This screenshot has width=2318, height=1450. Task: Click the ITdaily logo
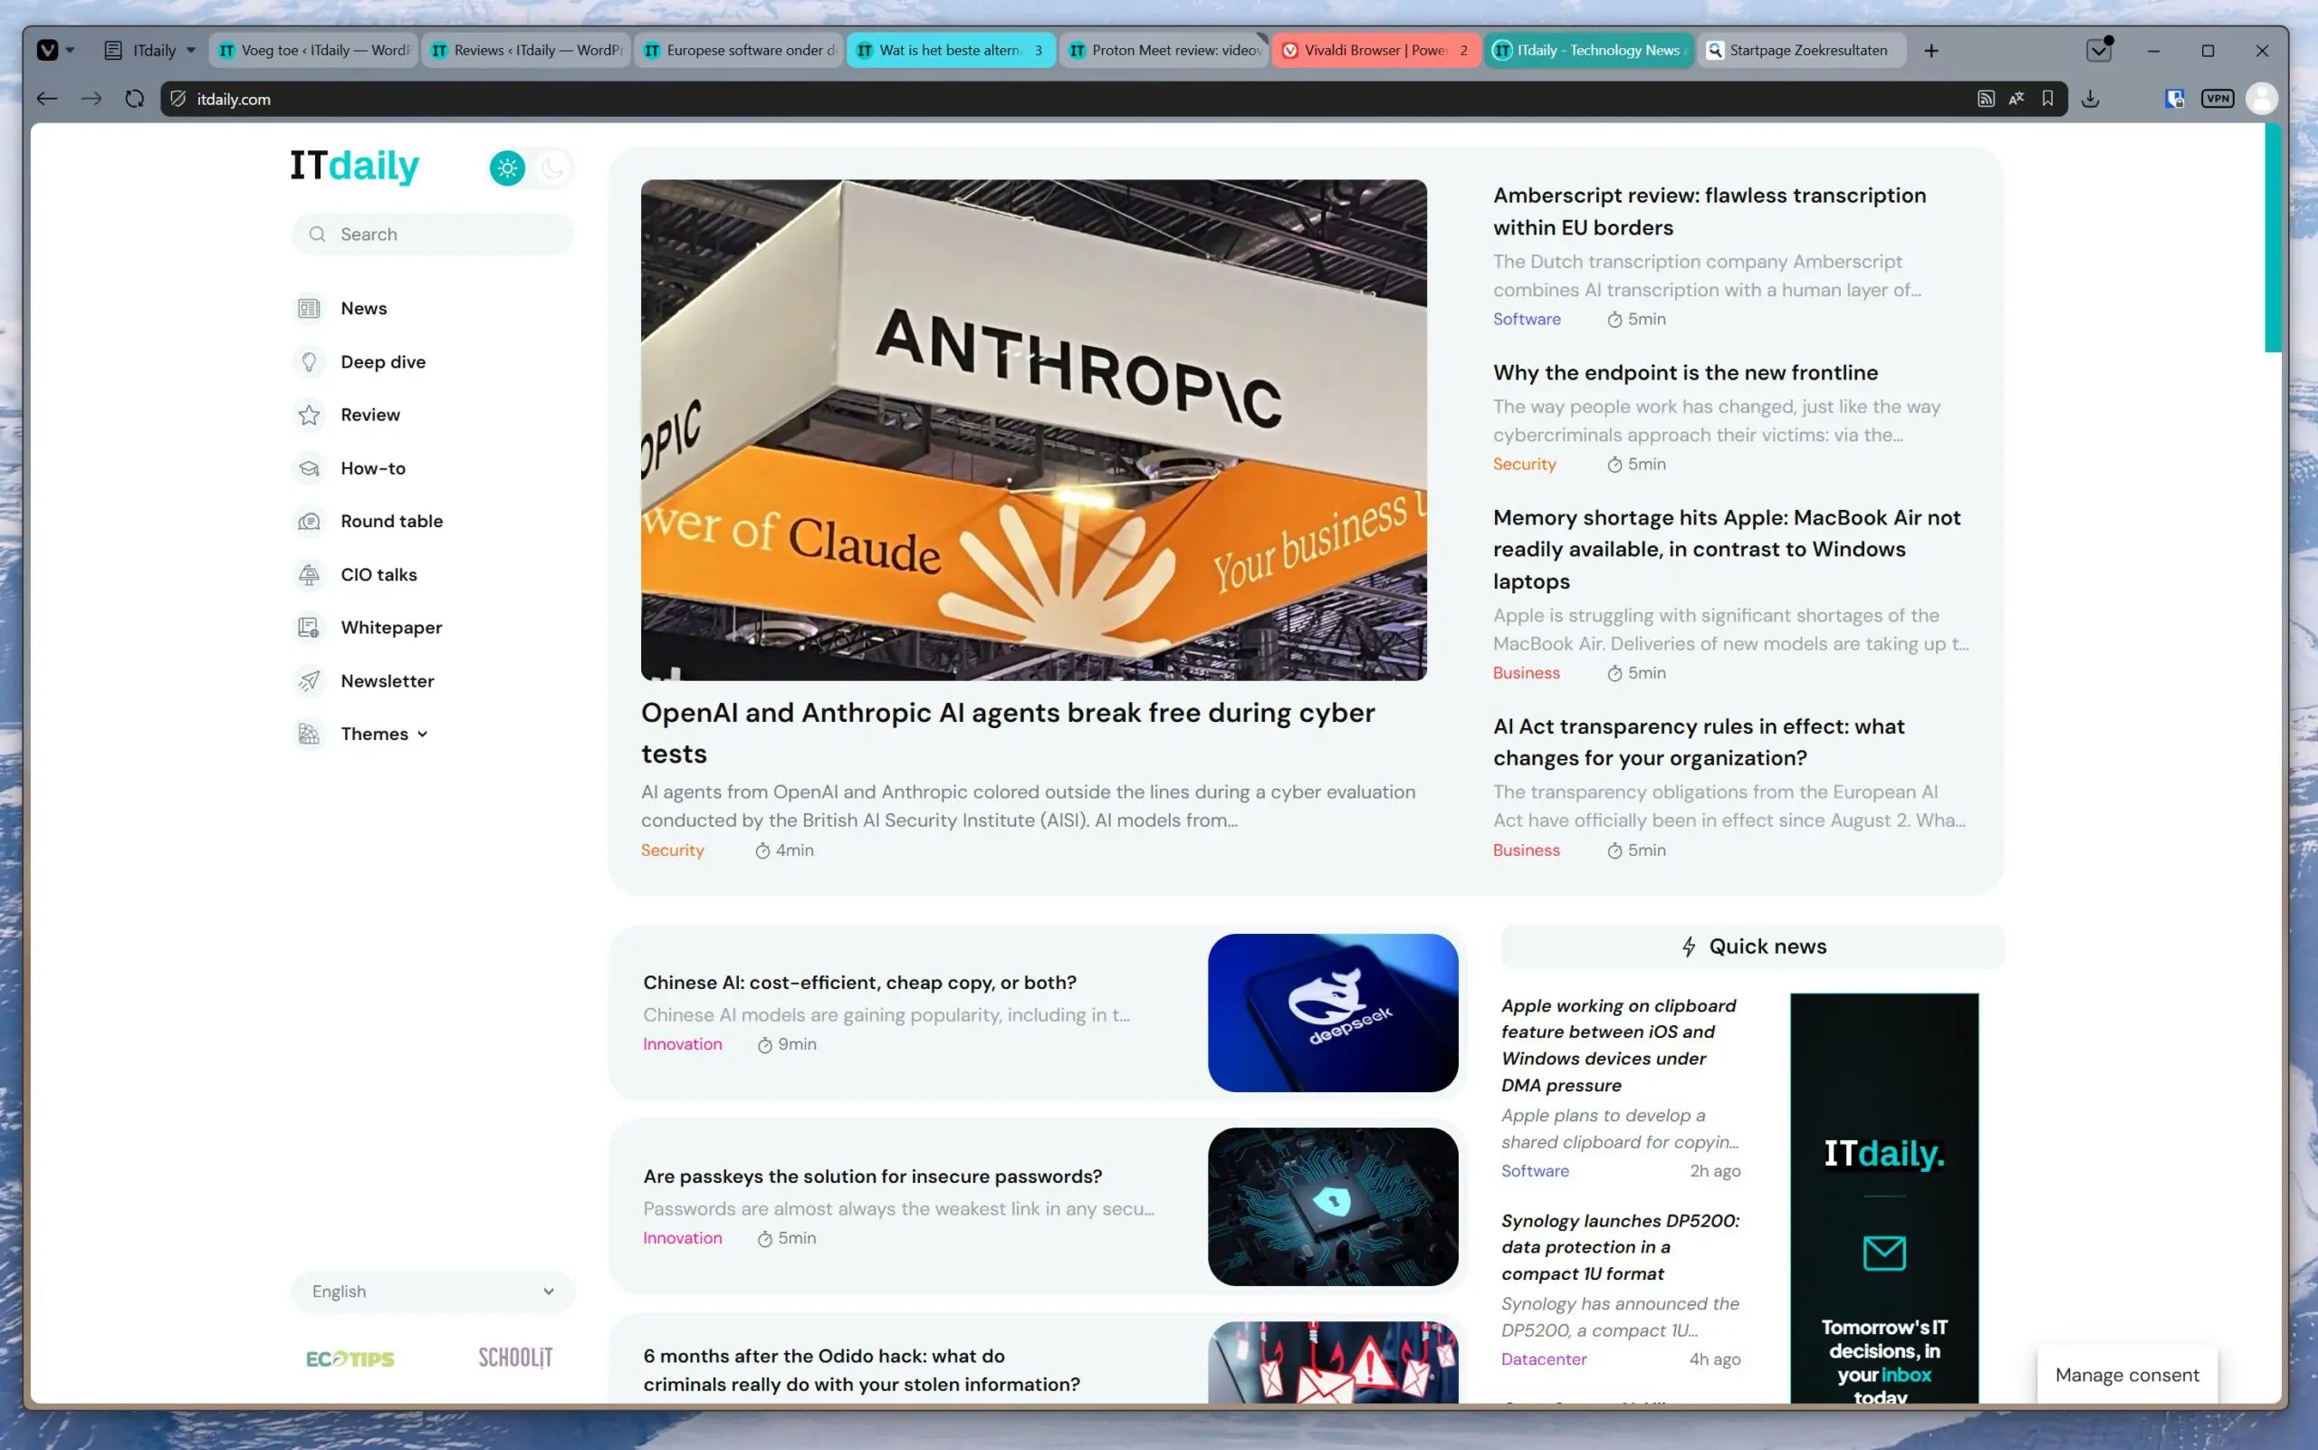355,166
